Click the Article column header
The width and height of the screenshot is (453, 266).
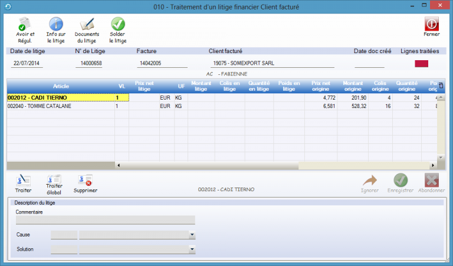[61, 86]
